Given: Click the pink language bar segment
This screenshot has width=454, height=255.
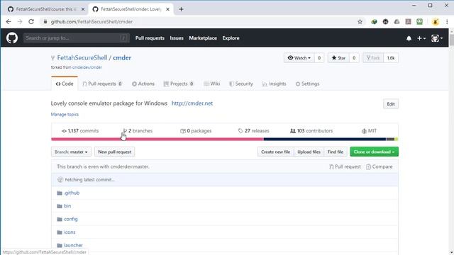Looking at the screenshot, I should 157,139.
